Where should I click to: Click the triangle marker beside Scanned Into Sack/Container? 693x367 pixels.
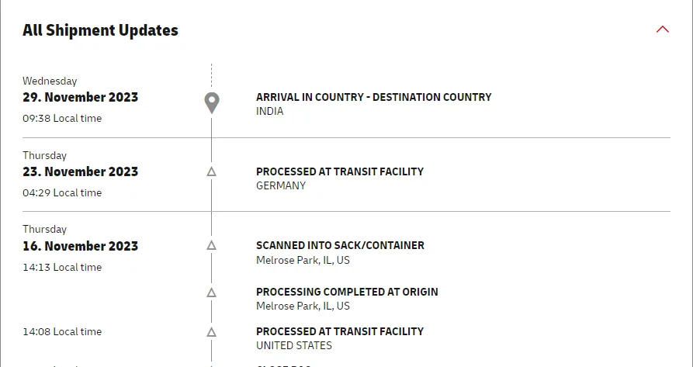[211, 245]
